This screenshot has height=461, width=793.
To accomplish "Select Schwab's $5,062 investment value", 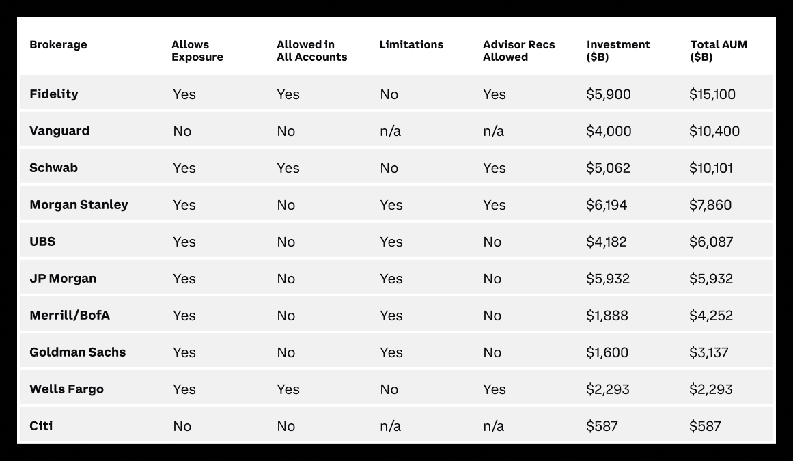I will coord(608,168).
